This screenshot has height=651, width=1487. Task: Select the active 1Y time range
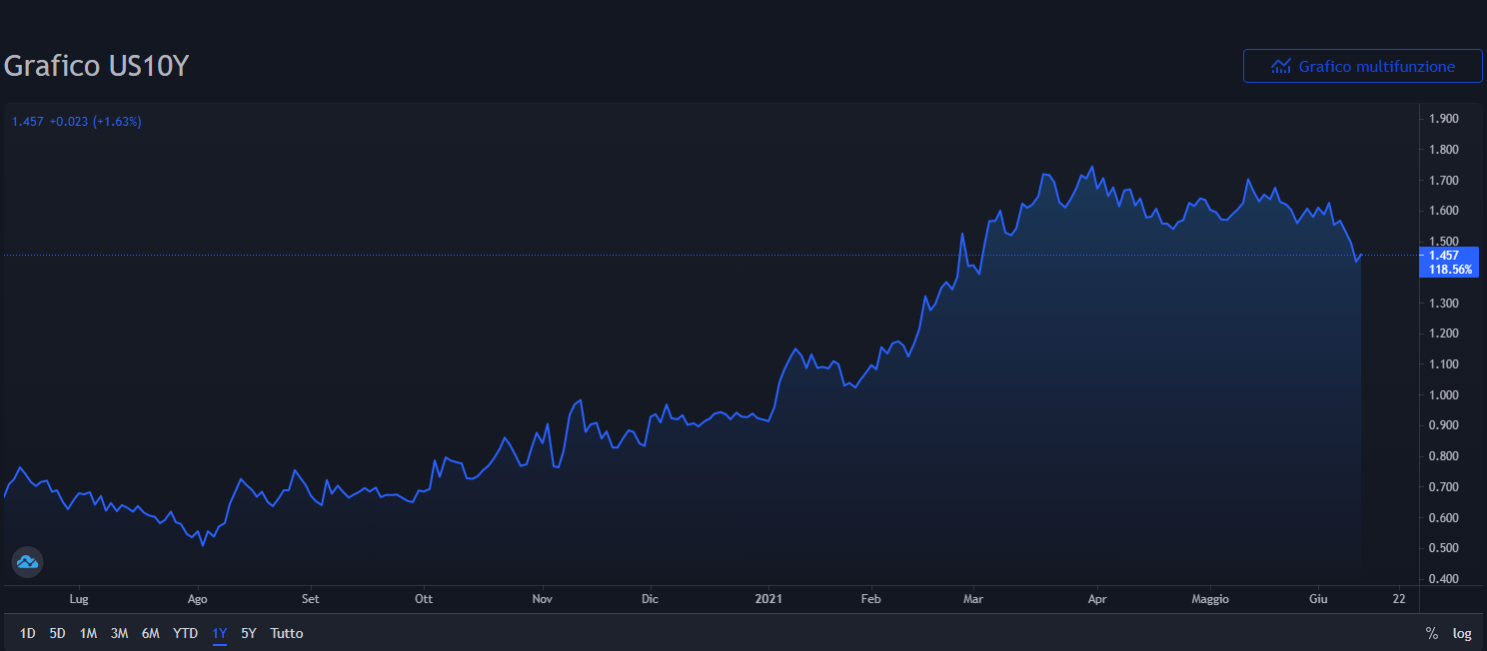coord(220,633)
